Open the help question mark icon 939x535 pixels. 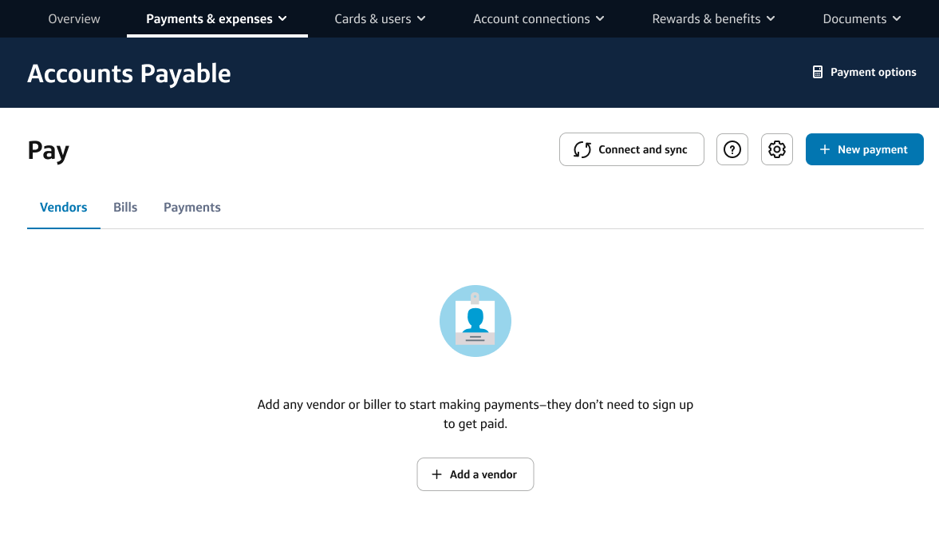tap(732, 149)
